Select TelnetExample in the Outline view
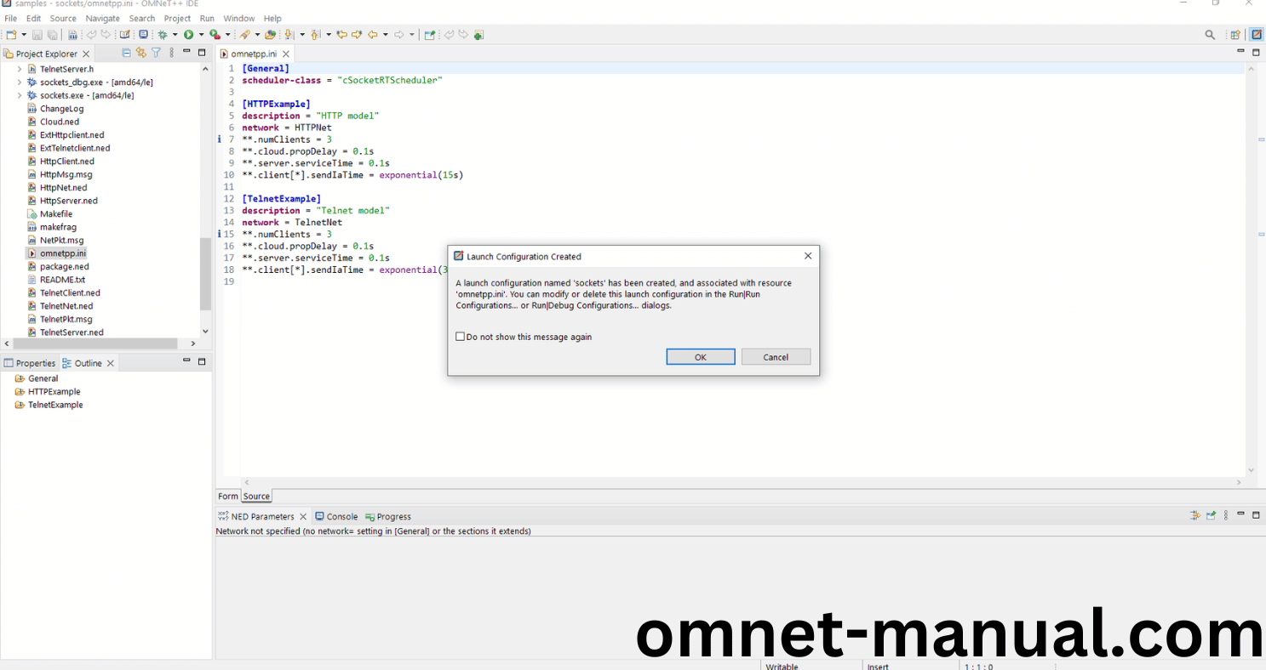 pos(55,405)
